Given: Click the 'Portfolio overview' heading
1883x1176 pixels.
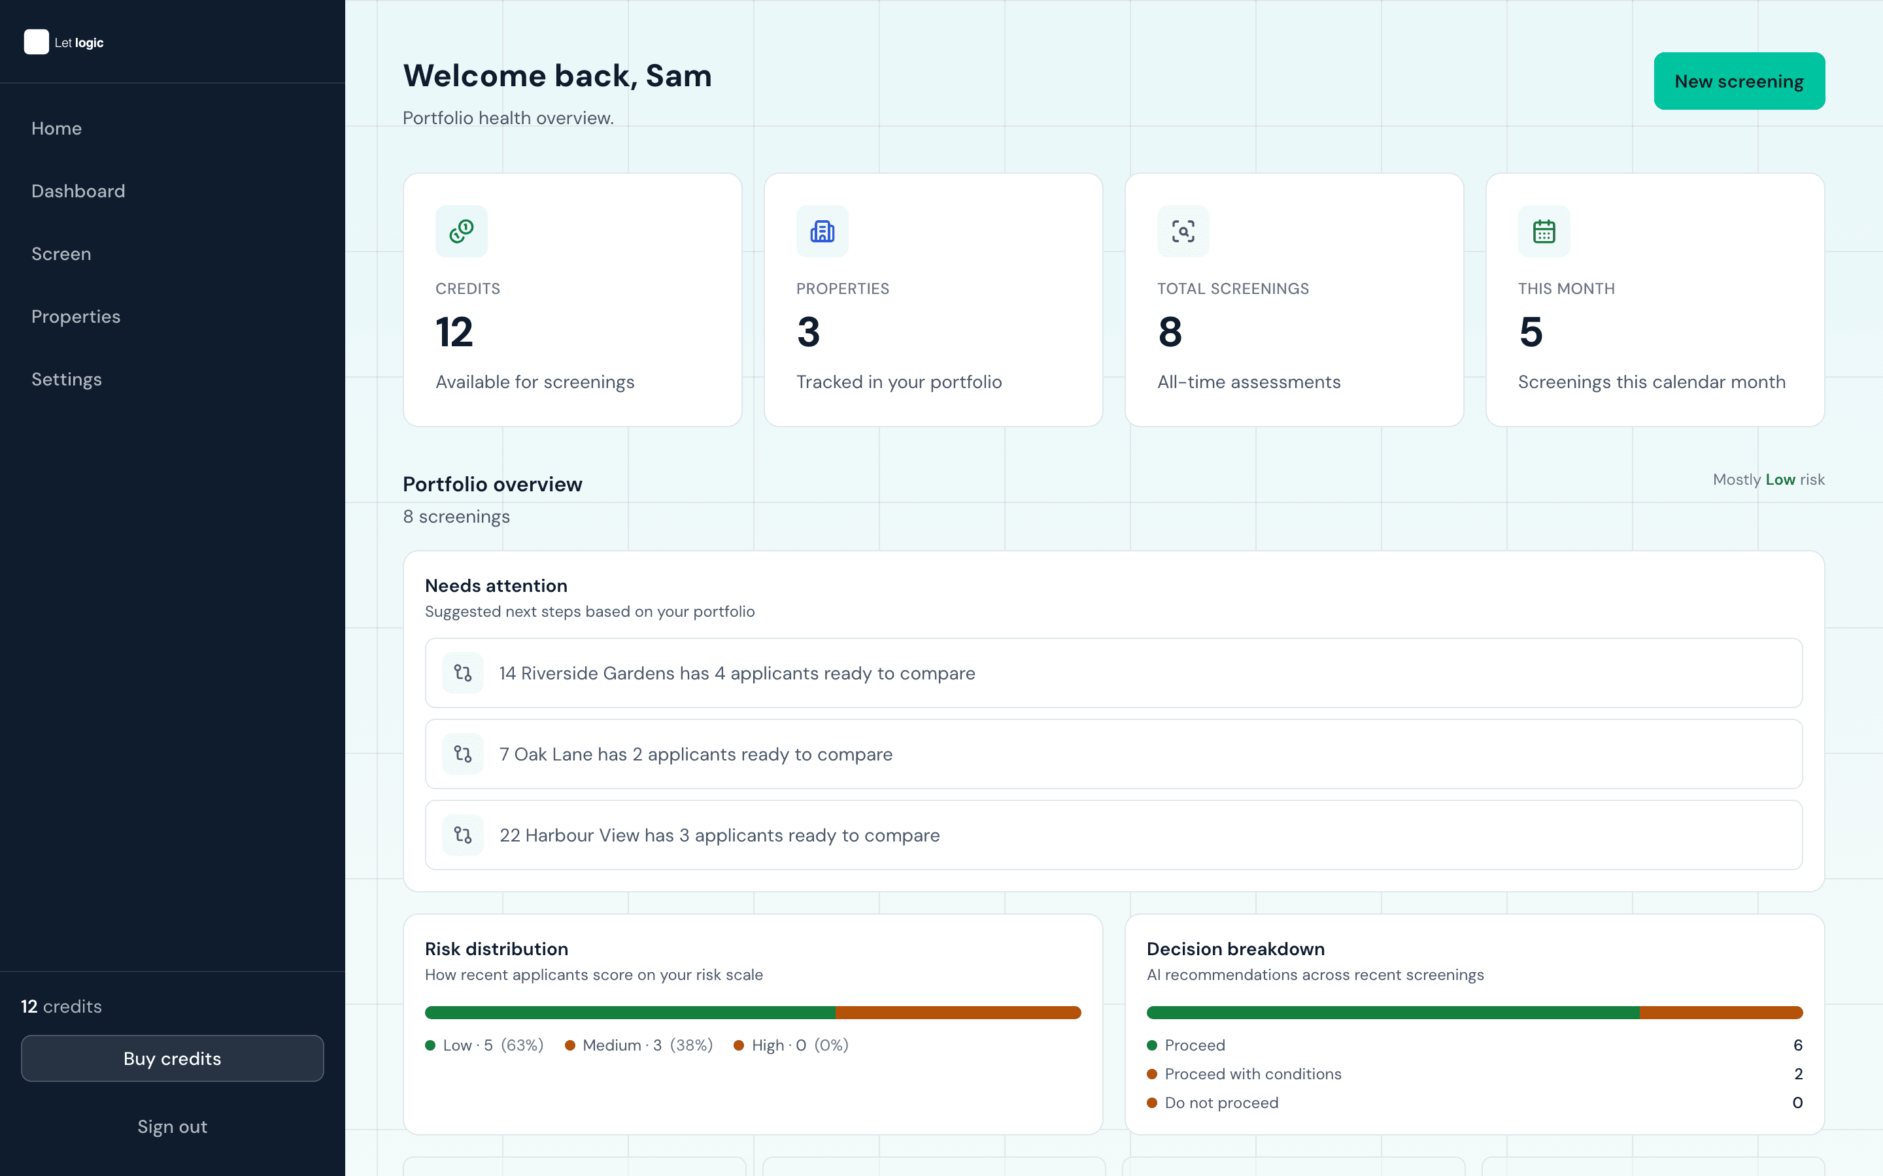Looking at the screenshot, I should [492, 485].
